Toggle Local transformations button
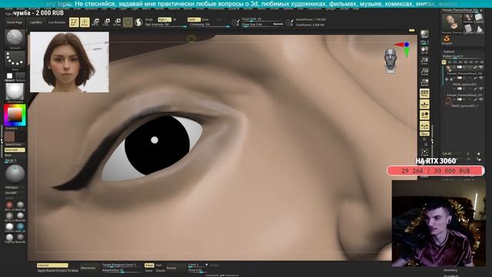Viewport: 492px width, 277px height. [424, 115]
